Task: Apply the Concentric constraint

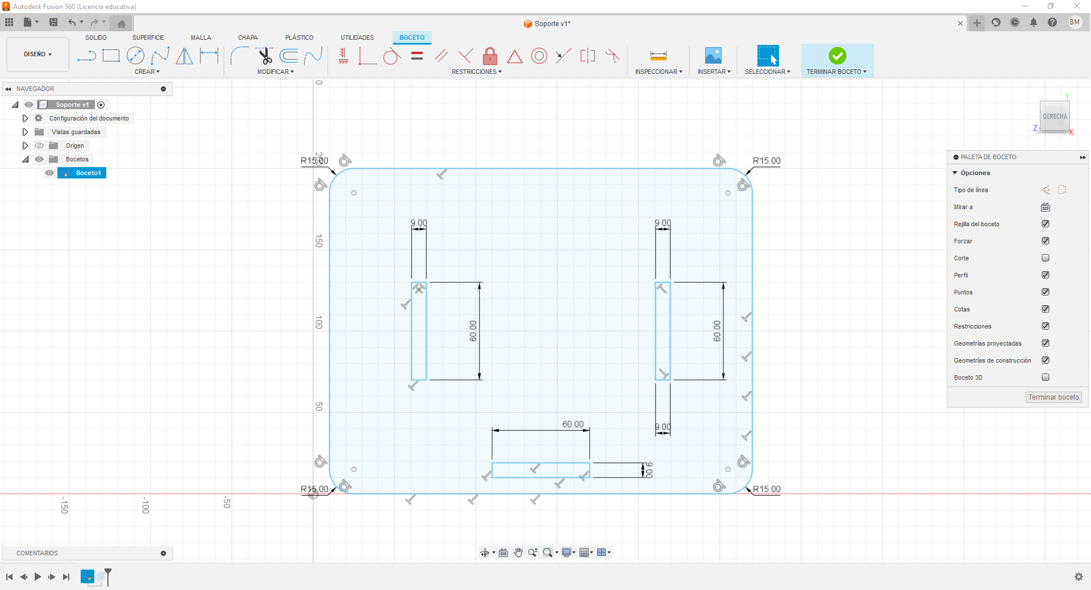Action: coord(539,56)
